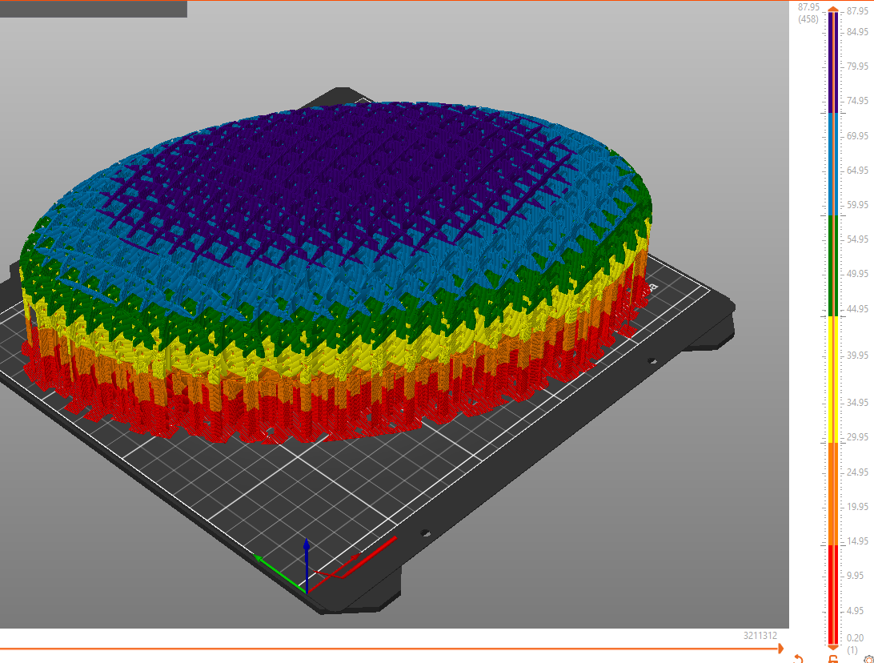Toggle the lock icon under the layer slider
Screen dimensions: 874x663
pyautogui.click(x=833, y=659)
